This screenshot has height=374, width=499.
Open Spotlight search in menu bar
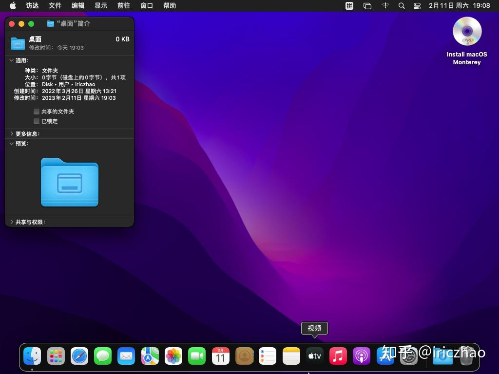(402, 6)
